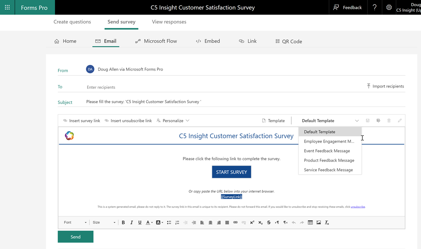Open the Font dropdown
This screenshot has height=249, width=421.
coord(75,222)
